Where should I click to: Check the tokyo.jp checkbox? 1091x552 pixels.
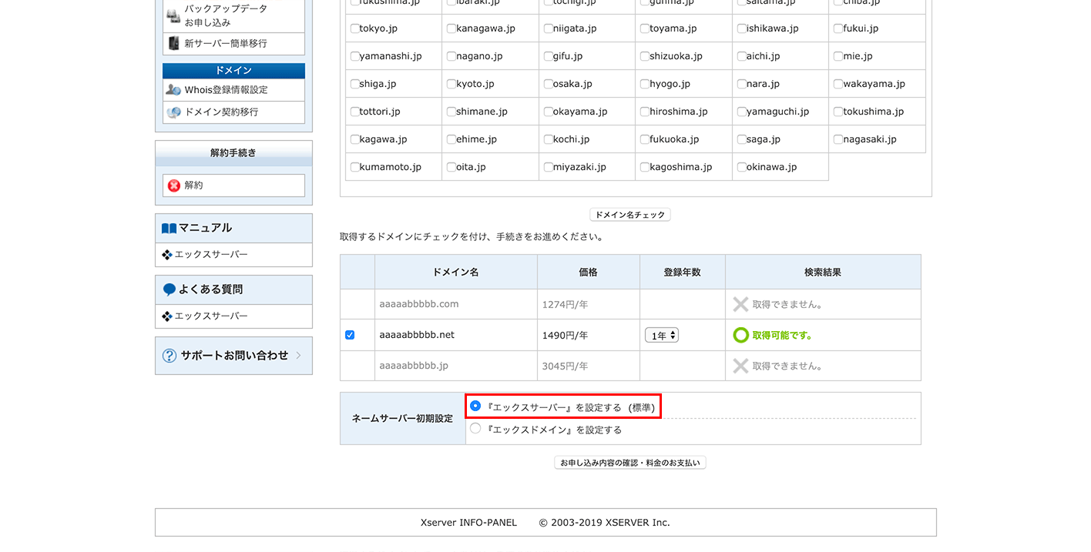click(x=354, y=28)
